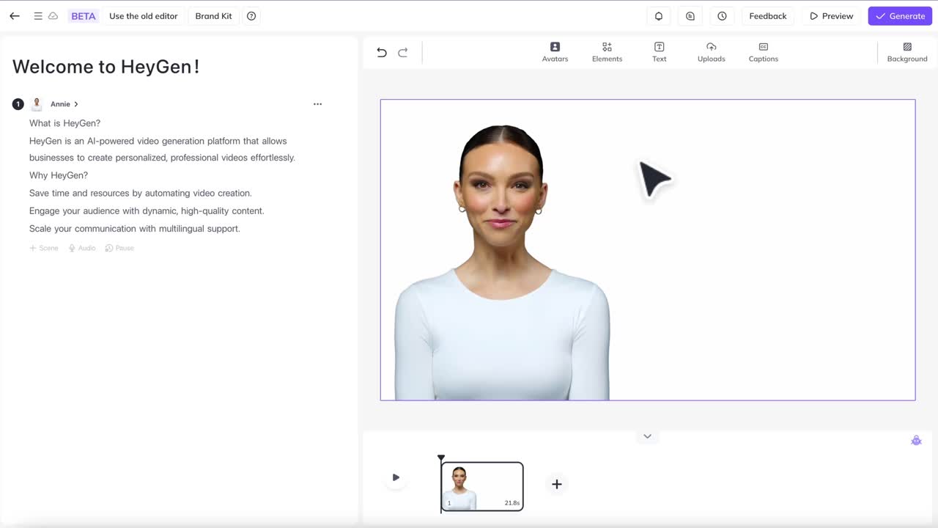Image resolution: width=938 pixels, height=528 pixels.
Task: Play the timeline preview
Action: 396,477
